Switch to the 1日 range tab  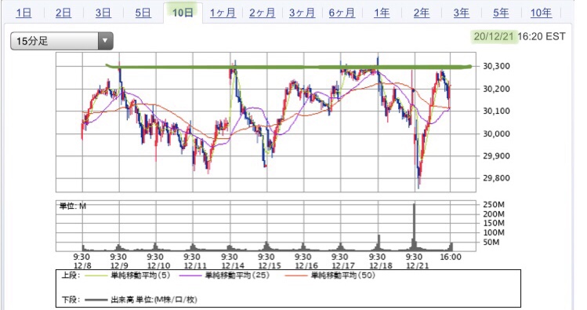coord(24,13)
